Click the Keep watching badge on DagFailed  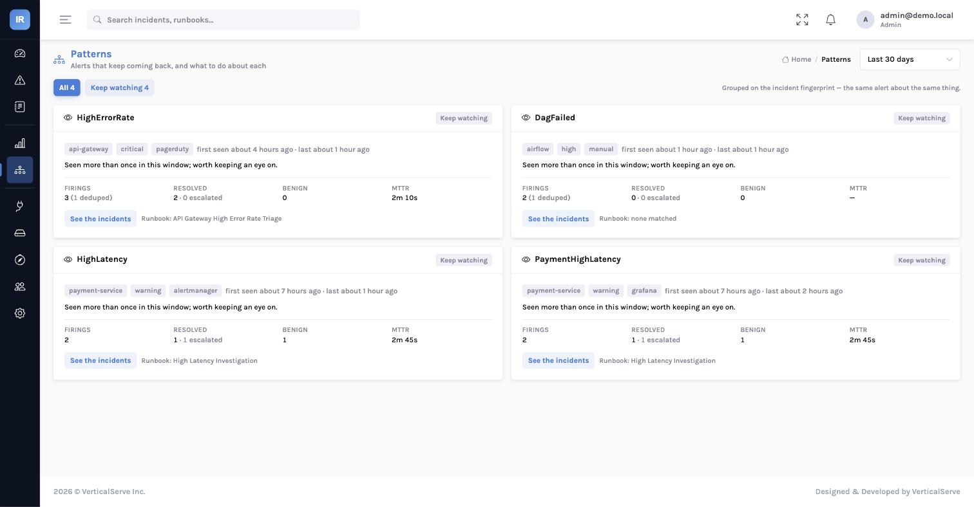tap(922, 118)
